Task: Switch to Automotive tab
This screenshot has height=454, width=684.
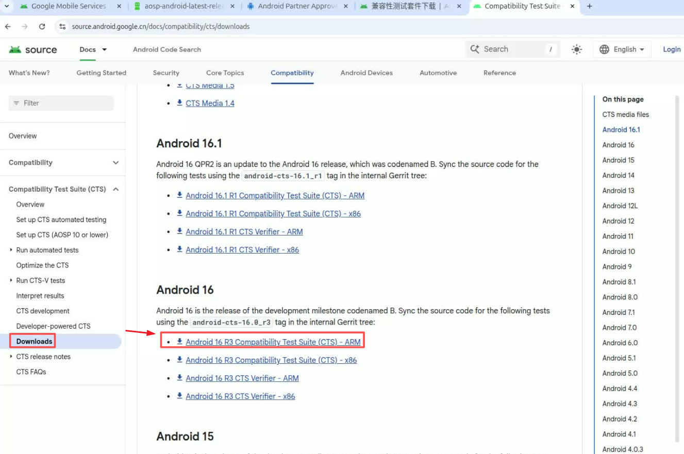Action: tap(438, 73)
